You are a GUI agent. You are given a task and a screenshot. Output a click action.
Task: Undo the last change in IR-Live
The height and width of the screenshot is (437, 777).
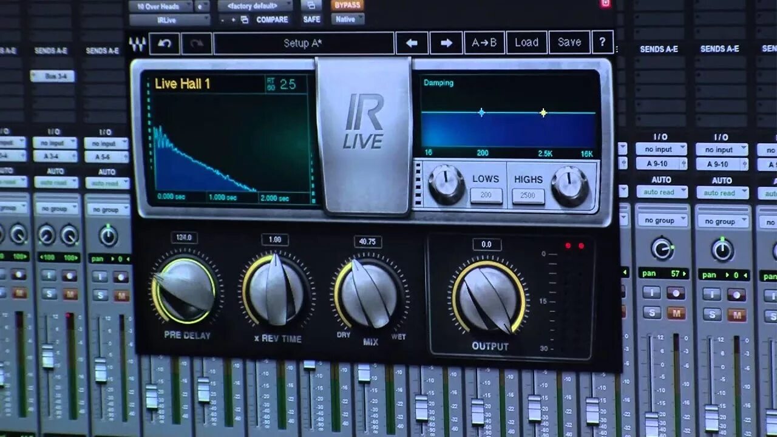(x=164, y=44)
